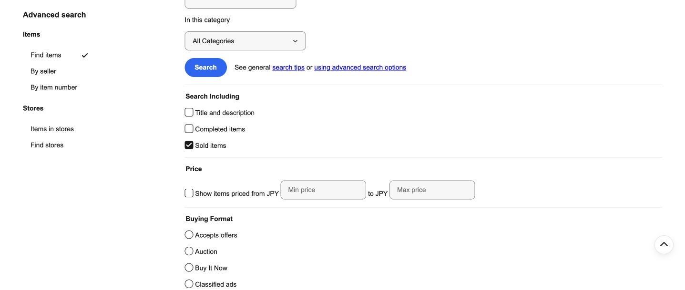Click the scroll-to-top arrow button
This screenshot has height=290, width=685.
click(x=664, y=245)
